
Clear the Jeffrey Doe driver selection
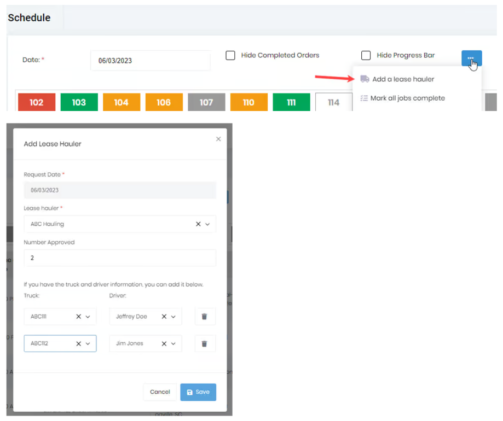point(164,317)
